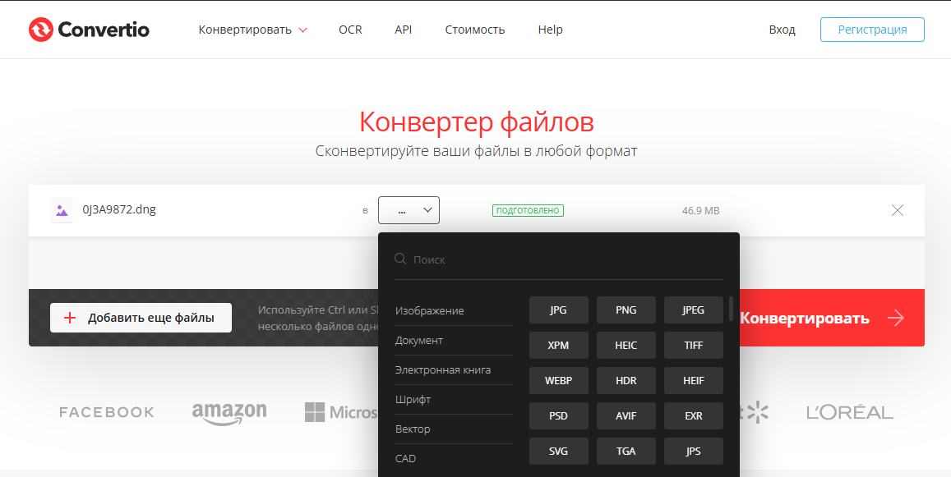Choose JPEG format
Image resolution: width=951 pixels, height=477 pixels.
pyautogui.click(x=693, y=310)
